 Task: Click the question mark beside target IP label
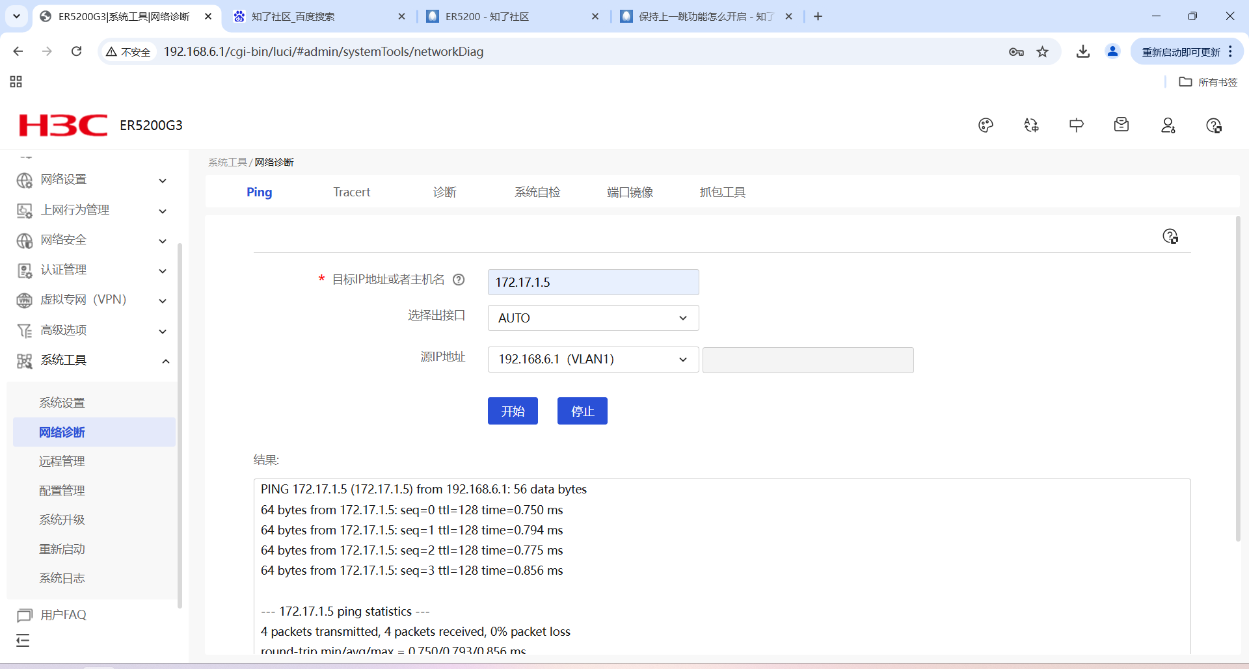click(459, 280)
